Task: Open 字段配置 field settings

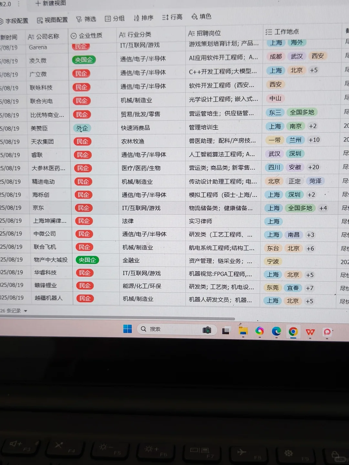Action: pos(14,21)
